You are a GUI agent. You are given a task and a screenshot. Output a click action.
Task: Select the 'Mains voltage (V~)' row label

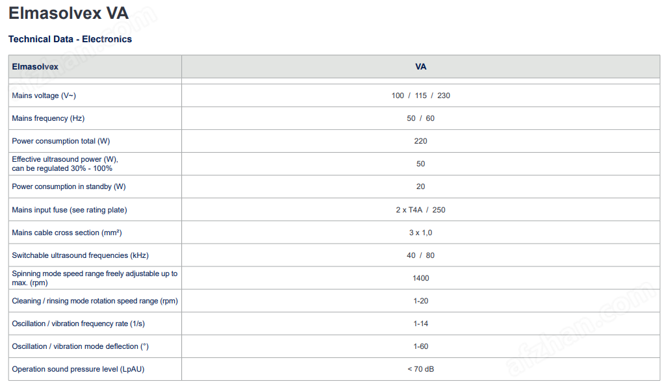[44, 96]
